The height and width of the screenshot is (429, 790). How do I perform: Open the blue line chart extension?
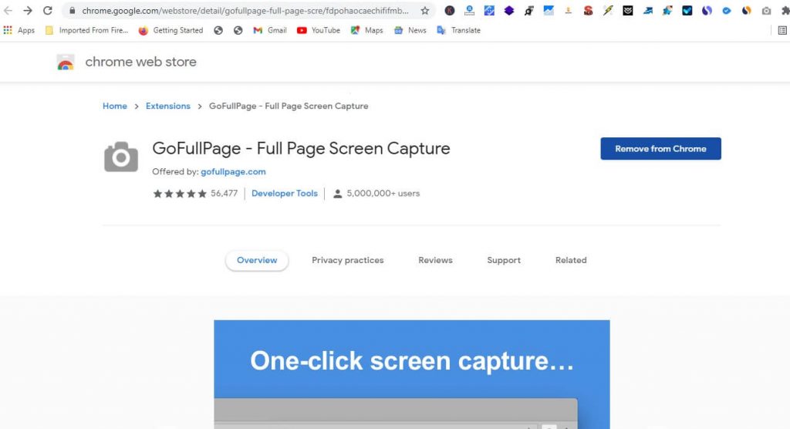tap(549, 11)
